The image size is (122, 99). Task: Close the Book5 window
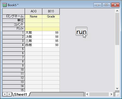(x=115, y=5)
